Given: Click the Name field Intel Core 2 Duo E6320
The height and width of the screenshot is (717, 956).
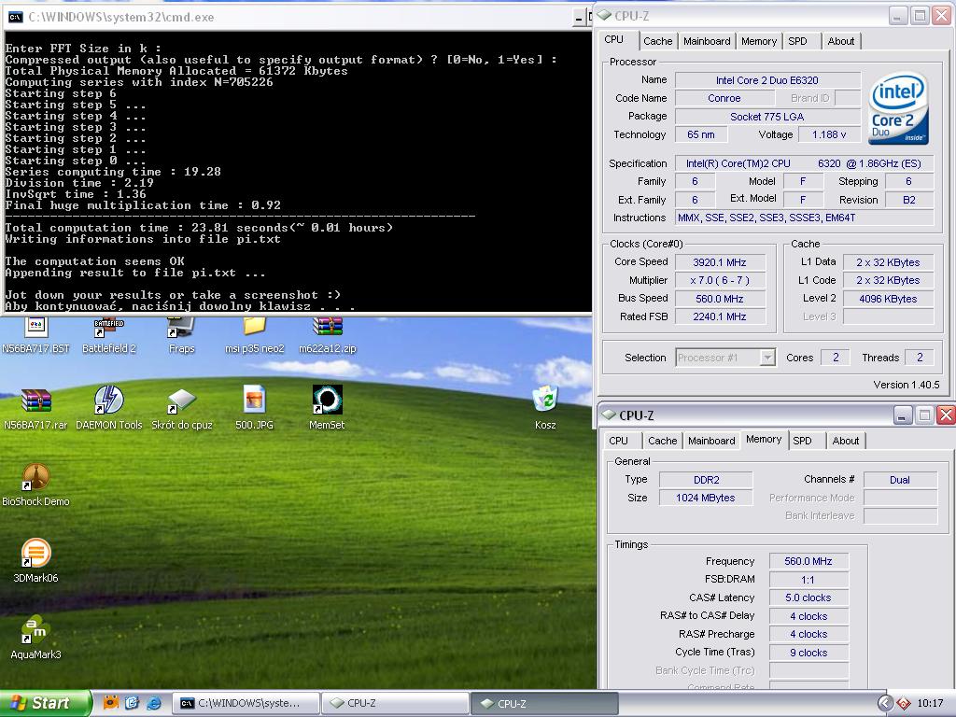Looking at the screenshot, I should point(767,80).
